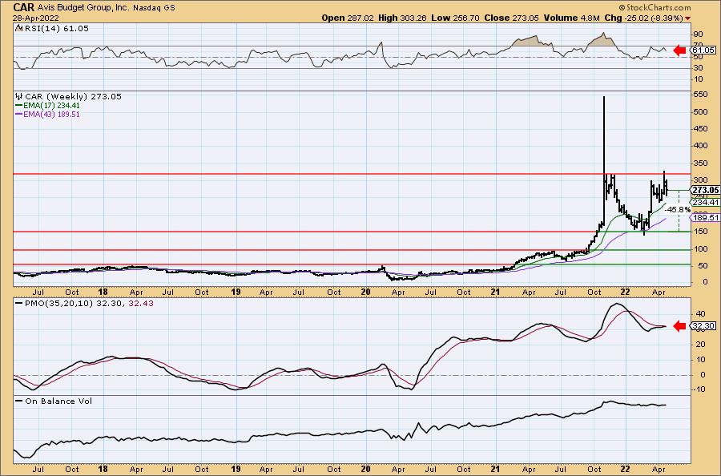The image size is (721, 476).
Task: Click the Volume 4.8M reading
Action: (x=571, y=18)
